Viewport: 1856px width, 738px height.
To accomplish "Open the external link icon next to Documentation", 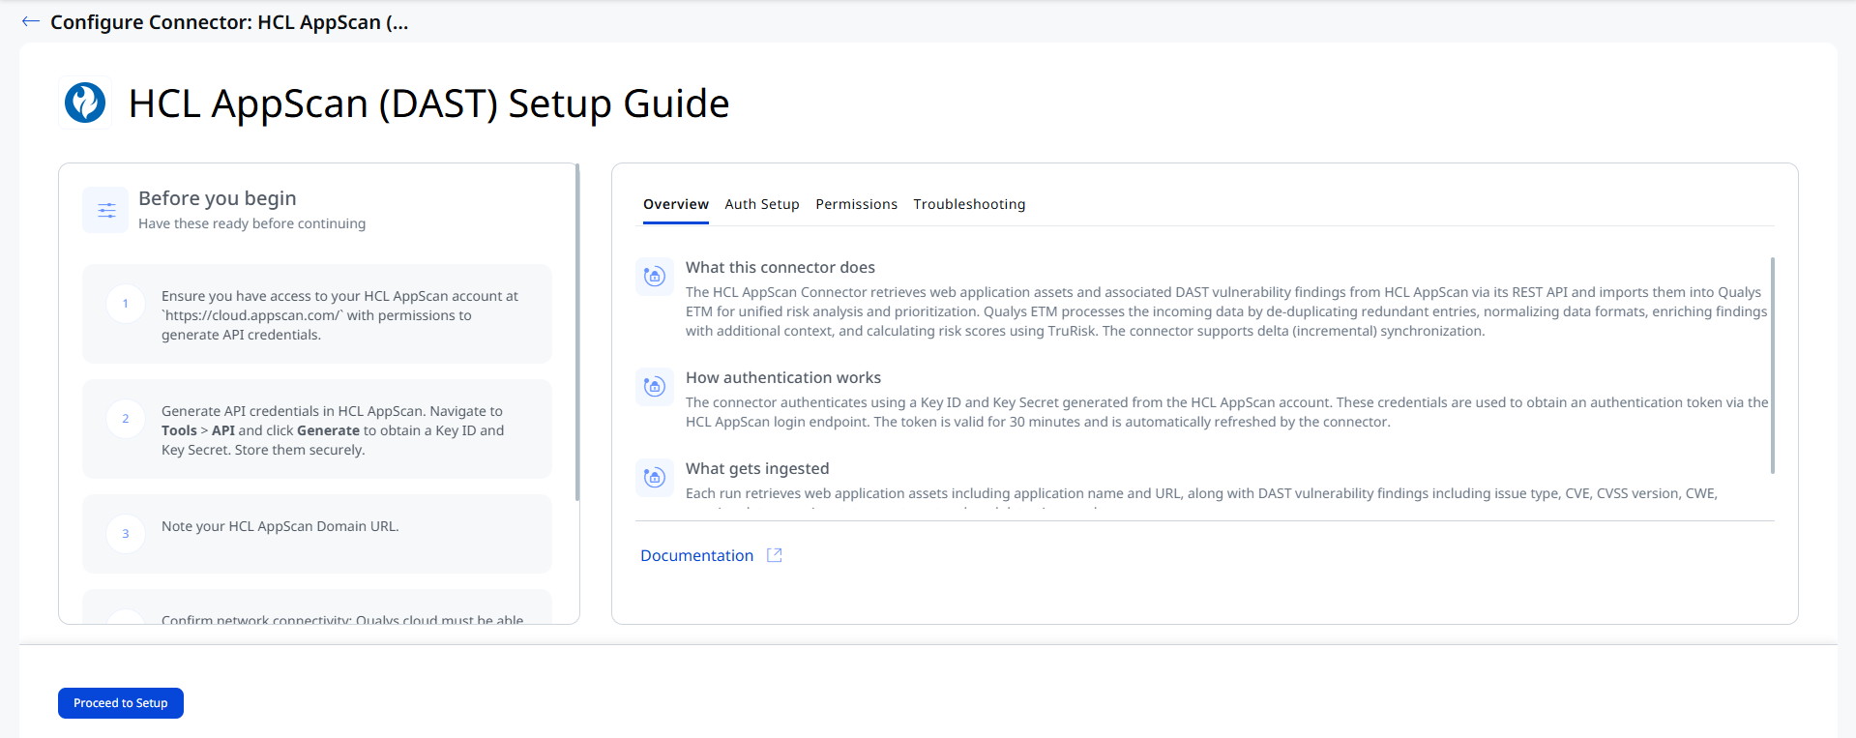I will [x=774, y=555].
